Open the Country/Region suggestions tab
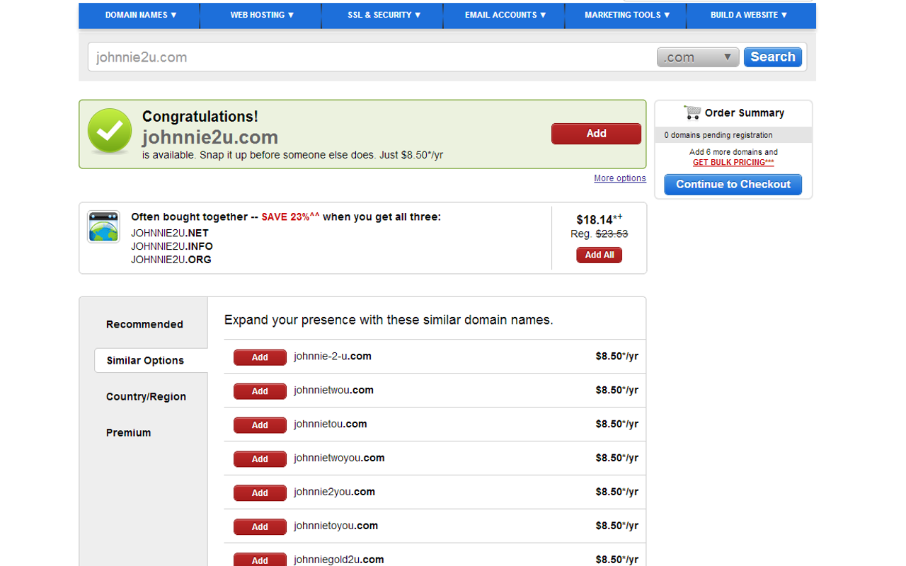The width and height of the screenshot is (906, 566). tap(144, 396)
